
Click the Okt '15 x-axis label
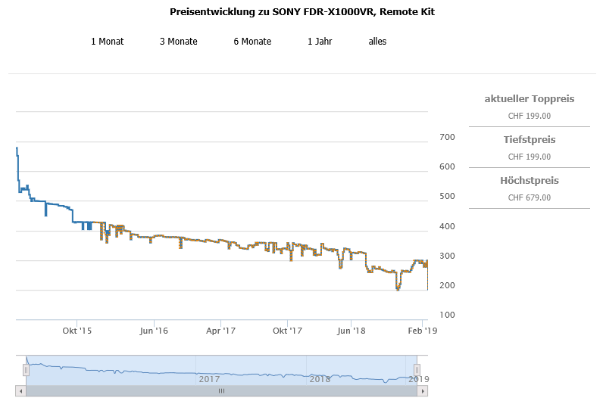pyautogui.click(x=77, y=331)
